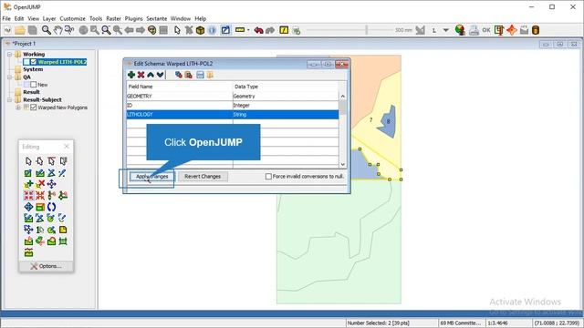This screenshot has width=584, height=328.
Task: Open the yellow ruler tool's dropdown arrow
Action: (248, 30)
